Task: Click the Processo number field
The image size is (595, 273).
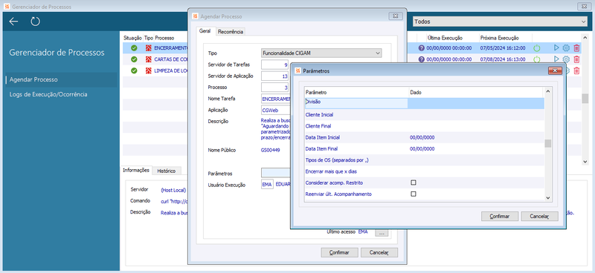Action: (x=274, y=88)
